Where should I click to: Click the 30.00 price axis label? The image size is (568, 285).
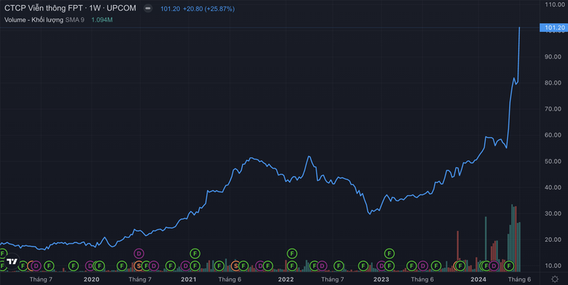[x=553, y=214]
